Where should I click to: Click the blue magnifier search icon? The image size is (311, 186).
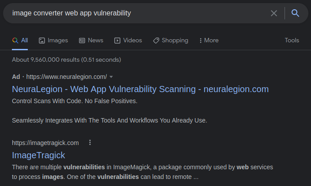[295, 13]
